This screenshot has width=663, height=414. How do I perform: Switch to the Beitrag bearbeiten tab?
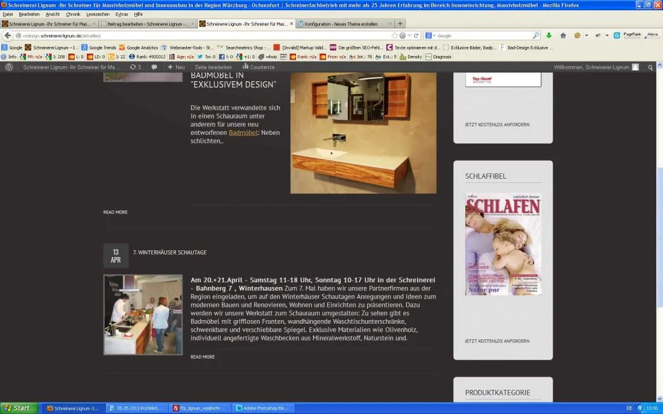point(148,23)
